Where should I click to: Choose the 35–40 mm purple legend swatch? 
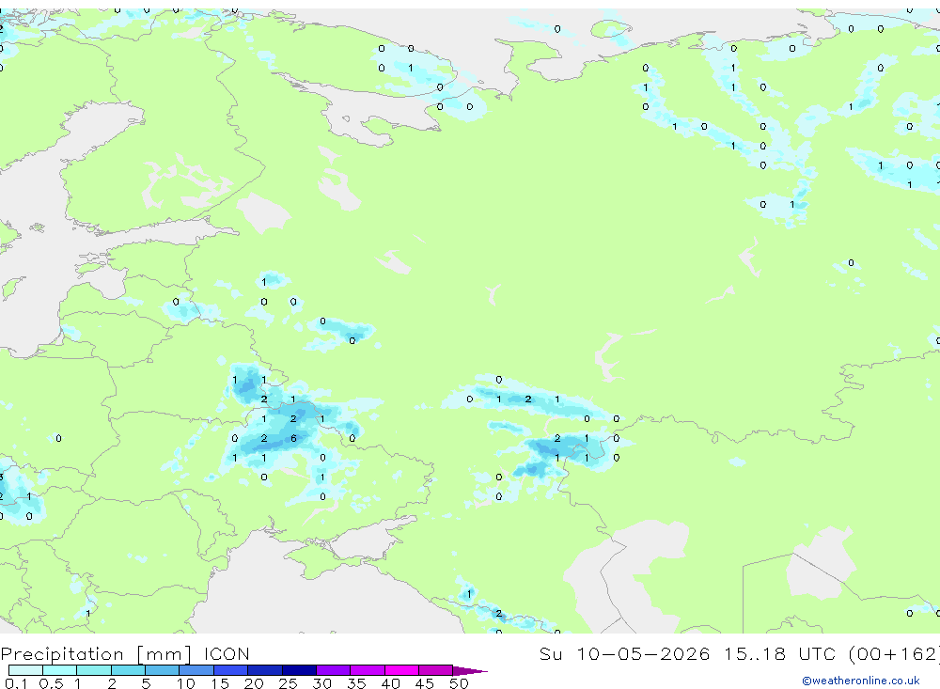click(368, 670)
